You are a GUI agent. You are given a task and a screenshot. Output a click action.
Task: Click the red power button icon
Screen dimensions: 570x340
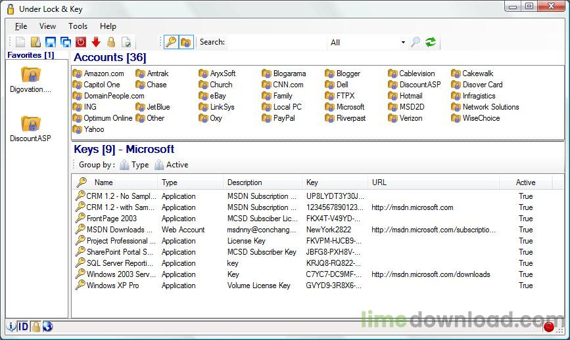tap(81, 42)
